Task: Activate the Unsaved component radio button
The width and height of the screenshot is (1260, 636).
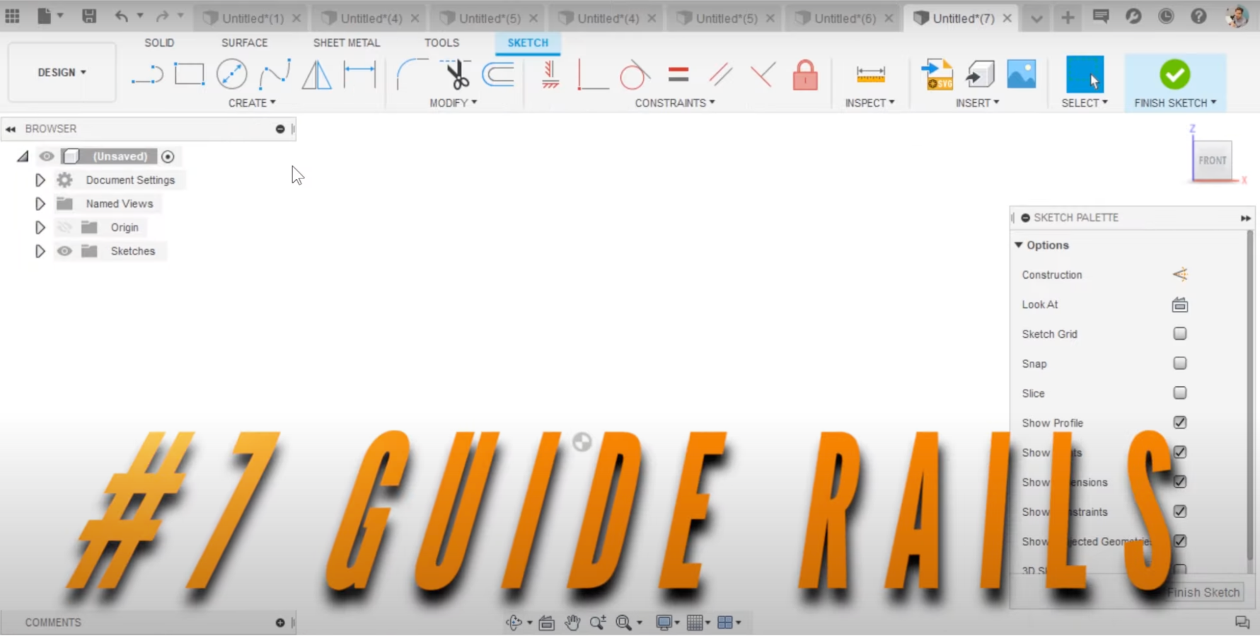Action: pos(168,156)
